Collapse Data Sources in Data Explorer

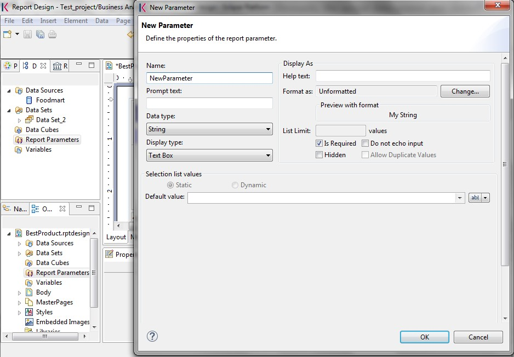click(x=9, y=91)
